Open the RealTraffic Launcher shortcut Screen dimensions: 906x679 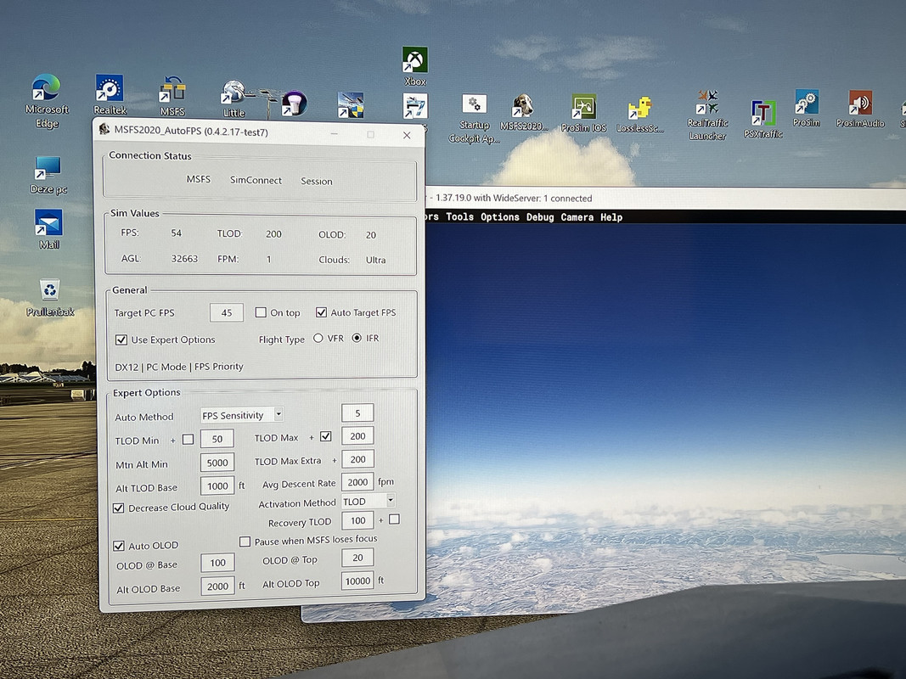point(707,115)
